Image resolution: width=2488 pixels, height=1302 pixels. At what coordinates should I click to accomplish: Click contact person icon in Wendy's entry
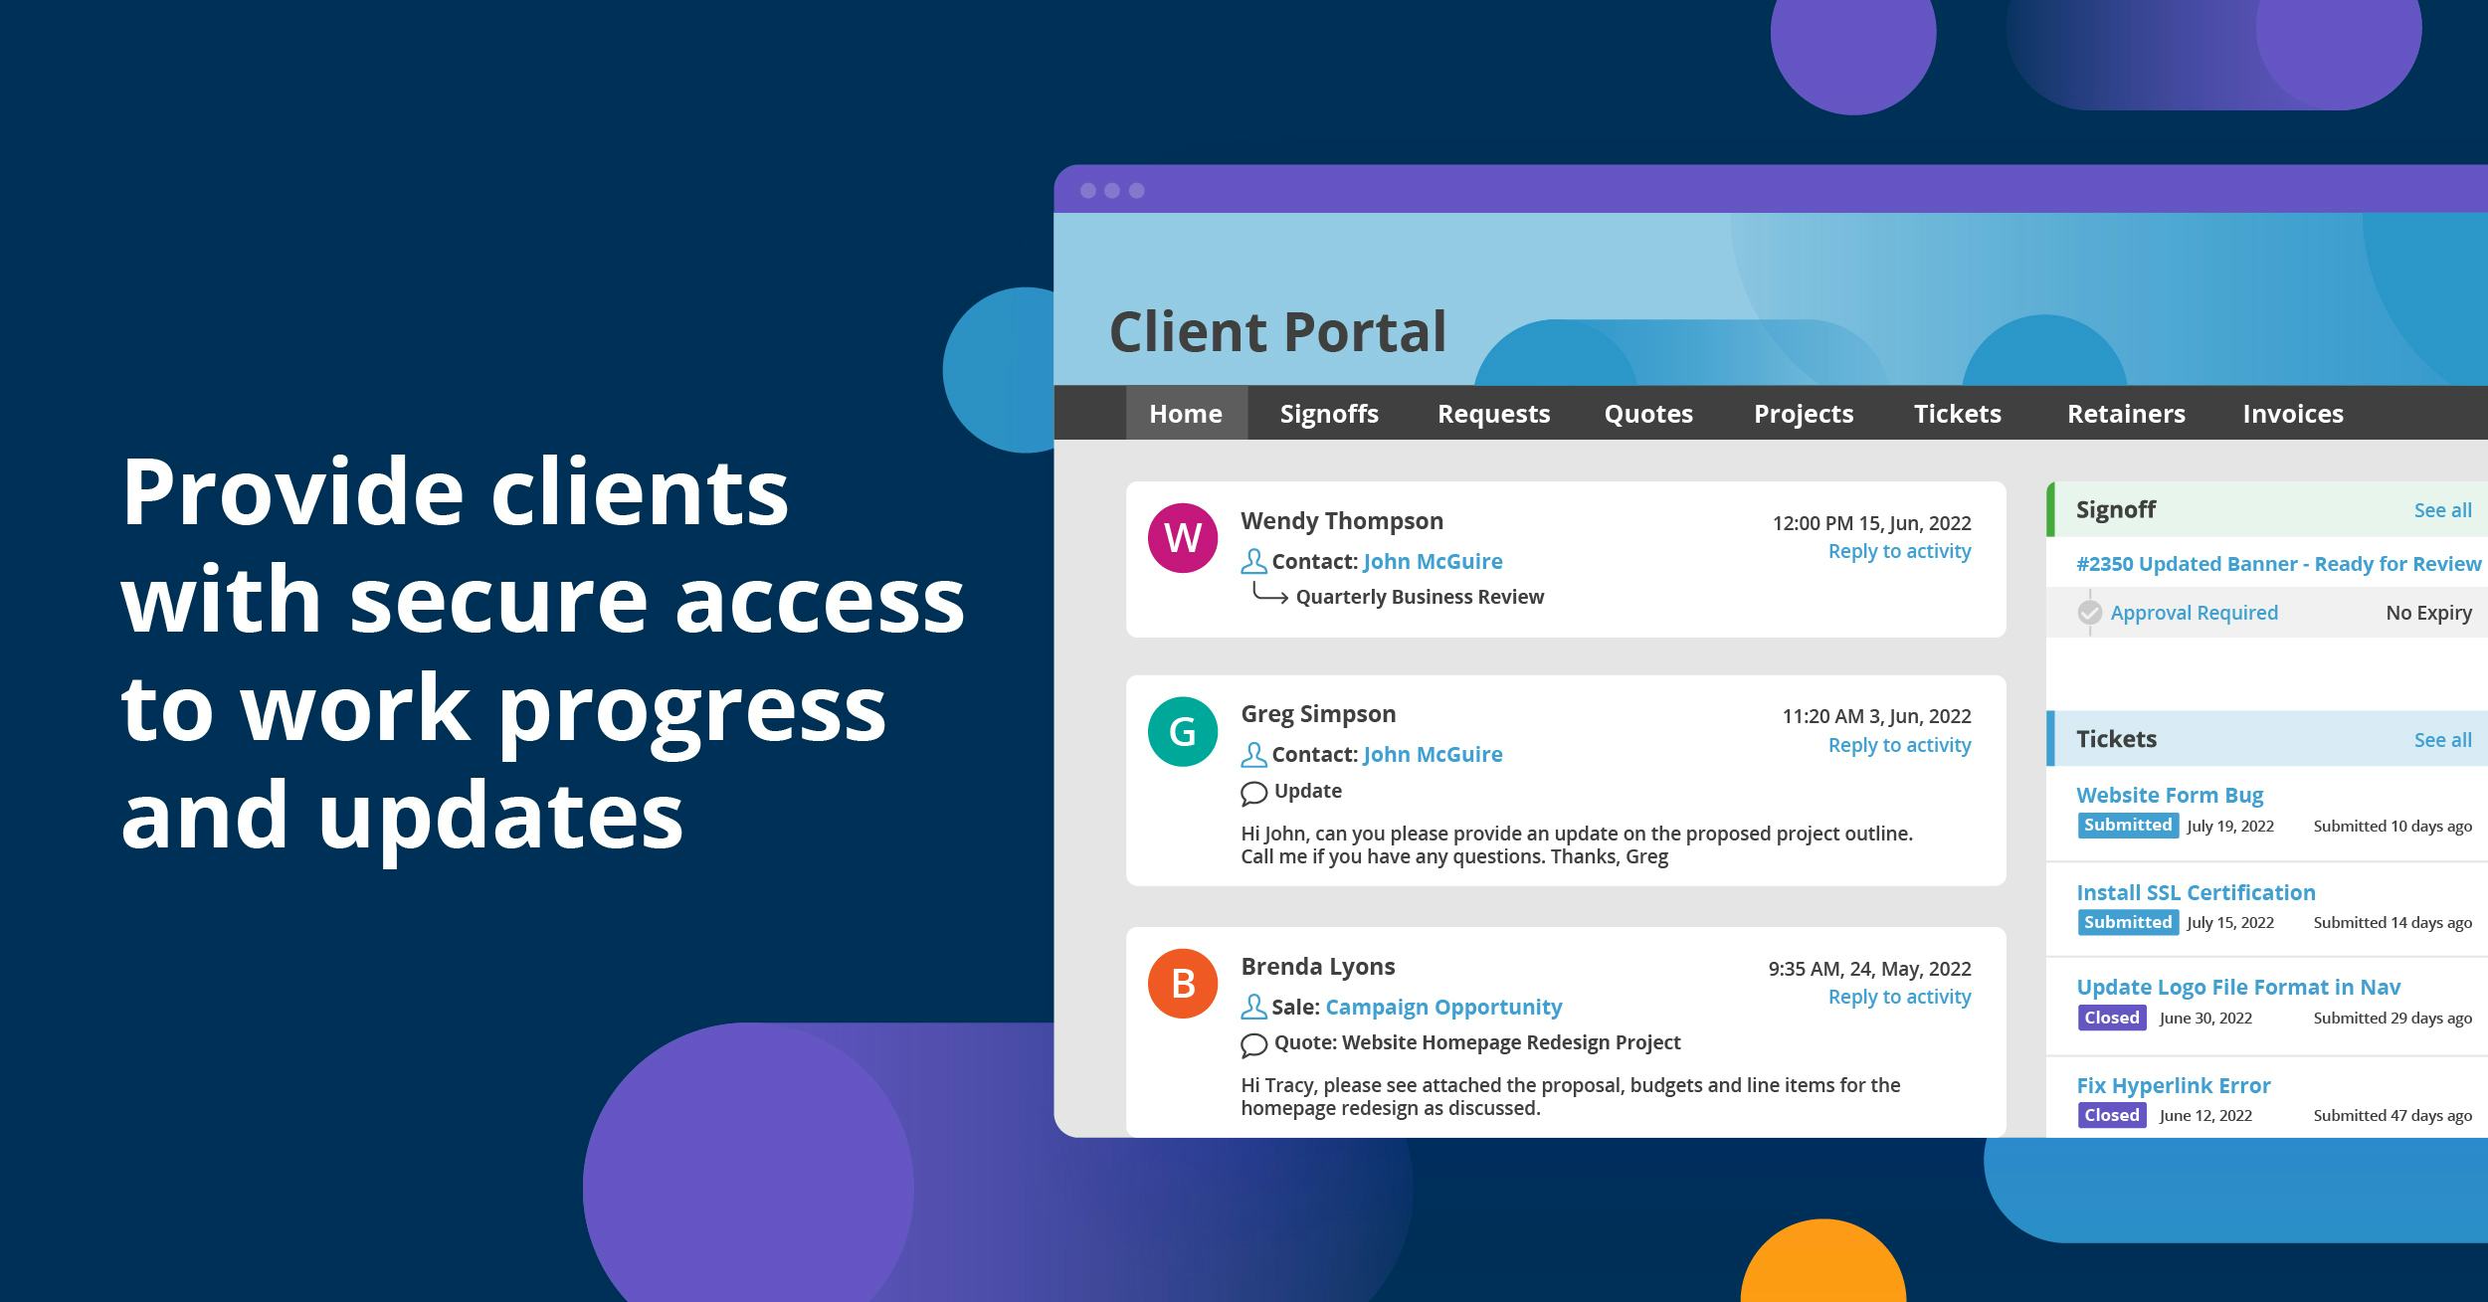[1253, 562]
